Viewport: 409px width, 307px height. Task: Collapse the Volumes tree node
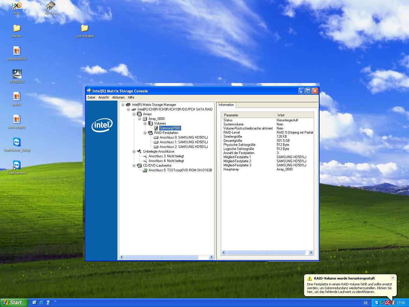click(145, 123)
